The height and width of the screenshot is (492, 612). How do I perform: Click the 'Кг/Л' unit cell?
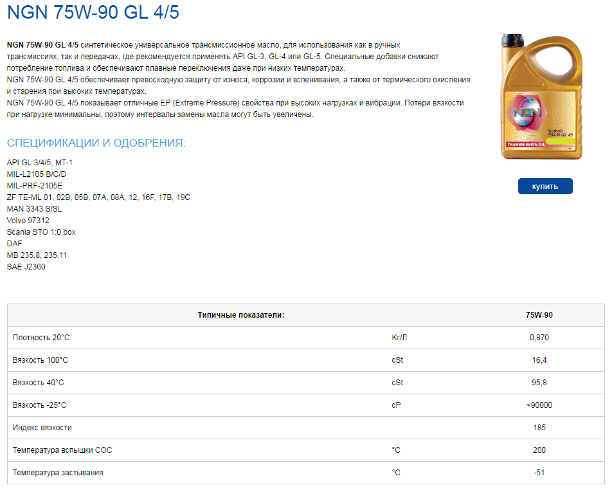pyautogui.click(x=399, y=338)
